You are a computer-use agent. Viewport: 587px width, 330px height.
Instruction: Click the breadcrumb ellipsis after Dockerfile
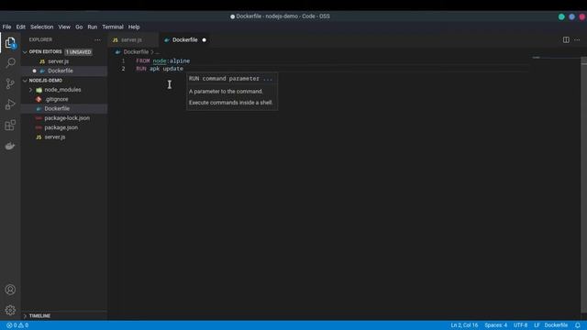[x=157, y=52]
